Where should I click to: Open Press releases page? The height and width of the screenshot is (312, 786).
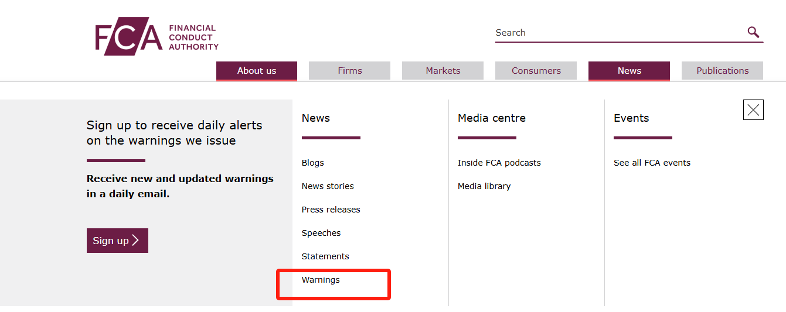[331, 210]
